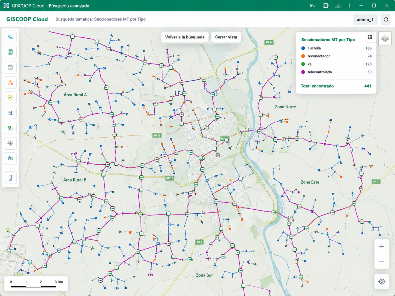The image size is (395, 296).
Task: Select the blue cuchilla legend swatch
Action: (x=303, y=48)
